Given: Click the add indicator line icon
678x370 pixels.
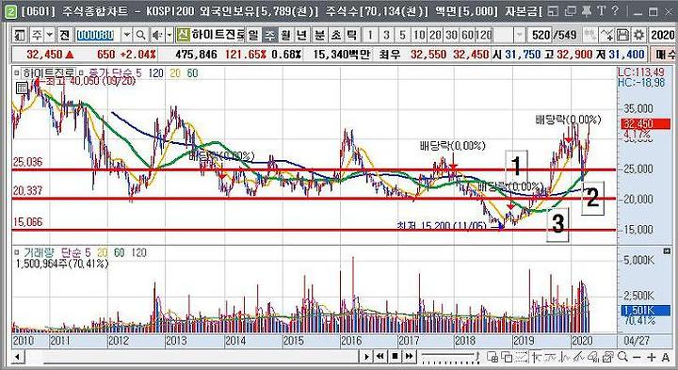Looking at the screenshot, I should (x=606, y=35).
